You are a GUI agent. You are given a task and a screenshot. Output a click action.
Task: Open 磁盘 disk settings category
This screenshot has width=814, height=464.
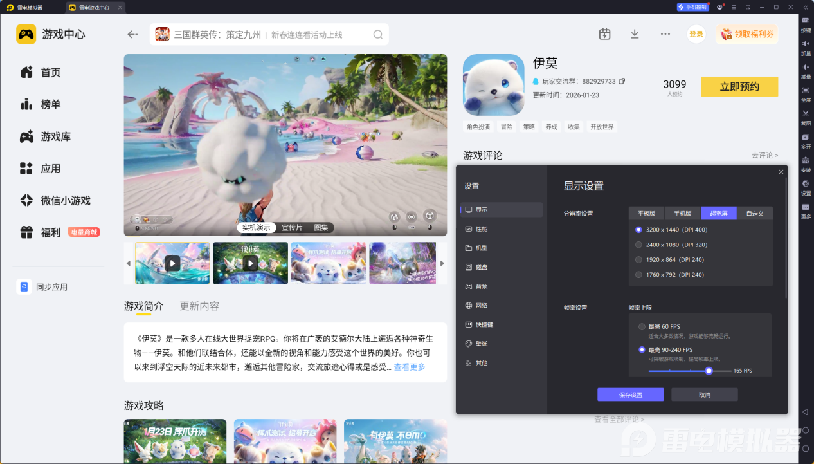point(502,267)
